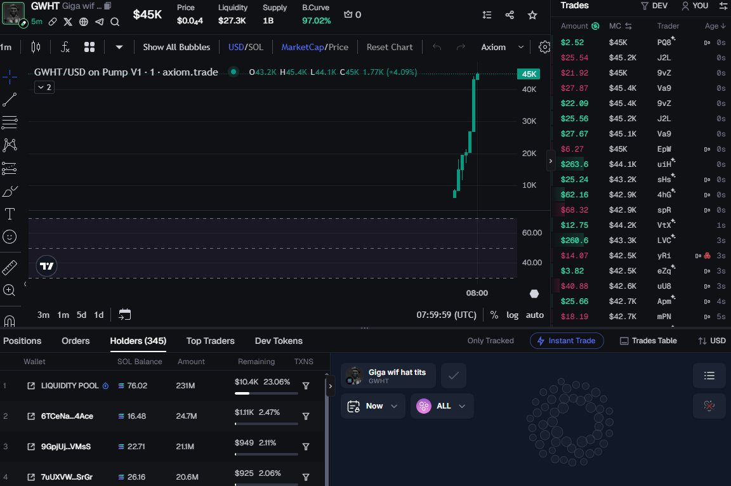Collapse the indicator legend showing 2
The image size is (731, 486).
pos(44,87)
